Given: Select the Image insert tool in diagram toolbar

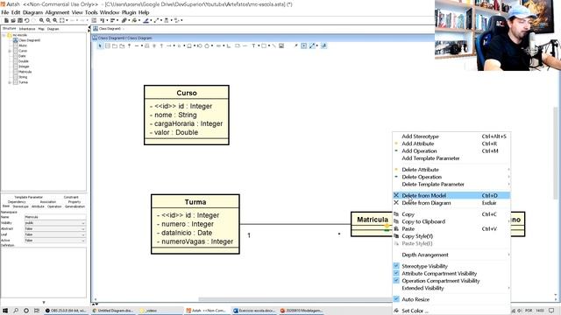Looking at the screenshot, I should click(x=281, y=45).
